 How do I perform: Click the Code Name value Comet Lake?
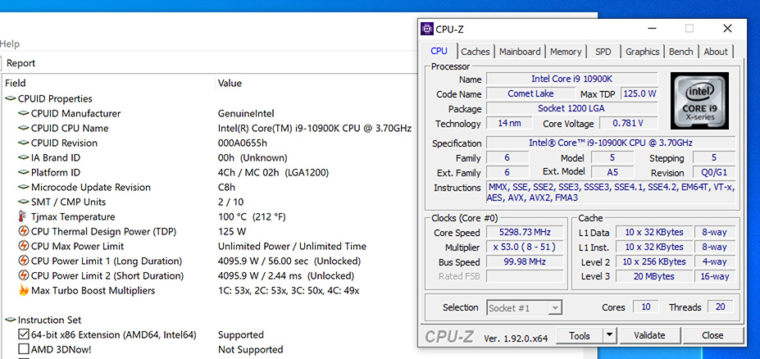pyautogui.click(x=530, y=93)
